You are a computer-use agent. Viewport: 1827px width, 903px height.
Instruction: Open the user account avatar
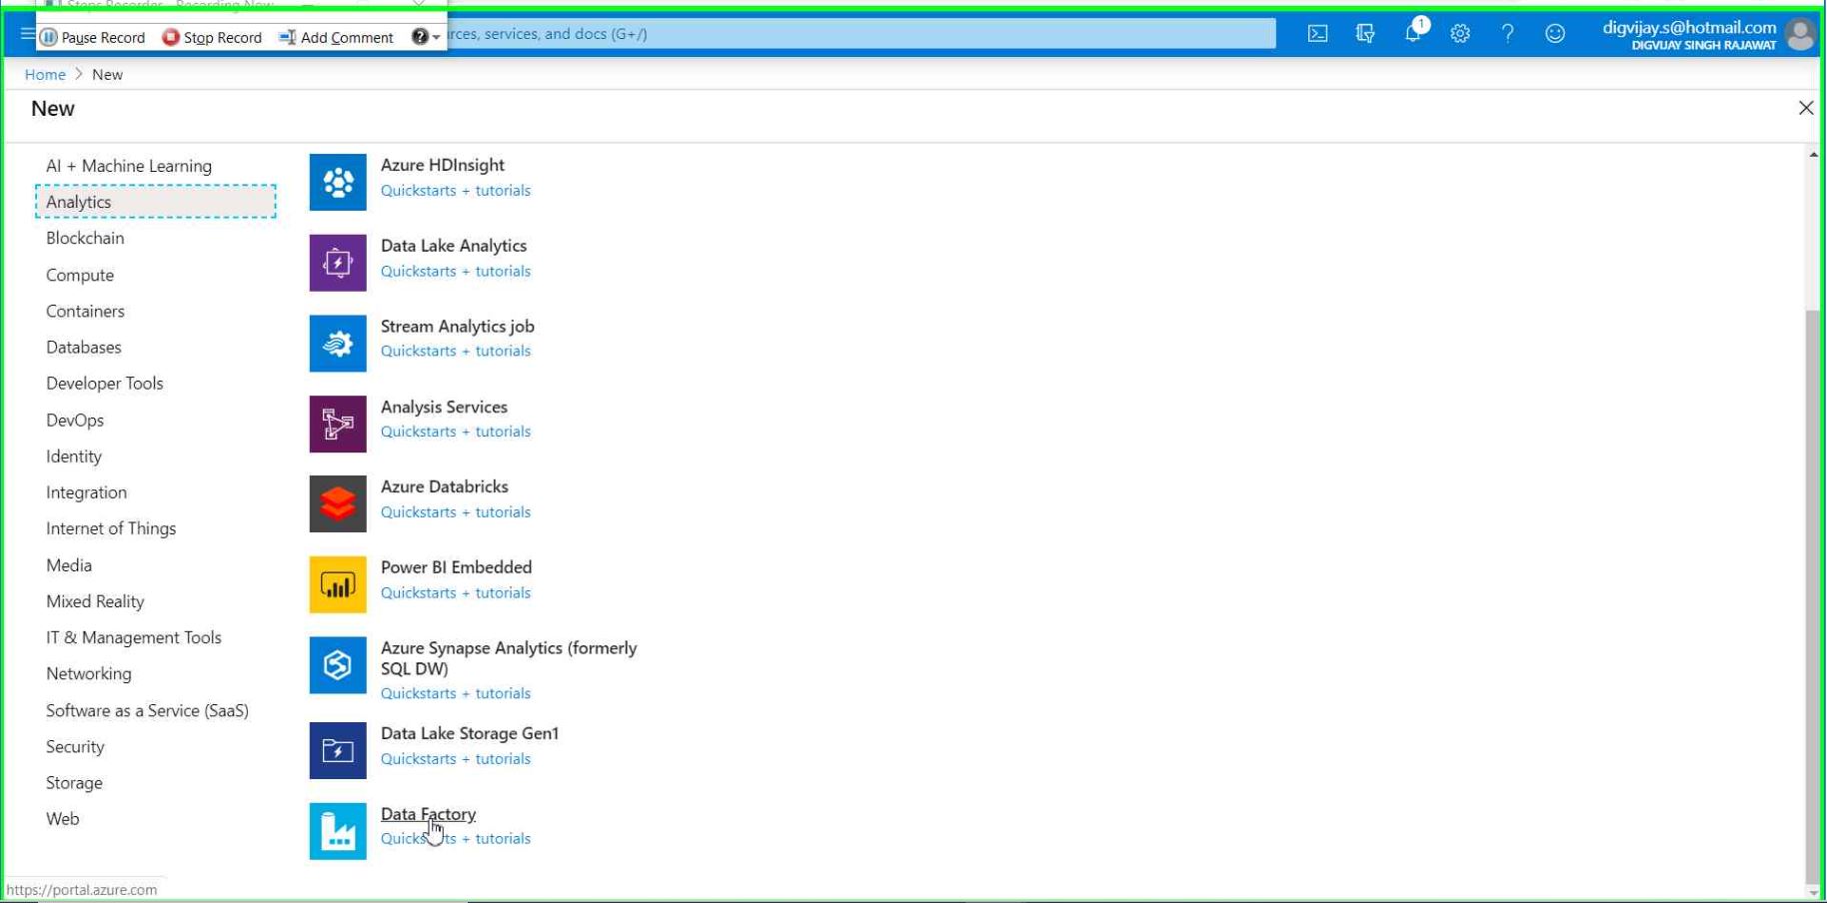[1800, 35]
